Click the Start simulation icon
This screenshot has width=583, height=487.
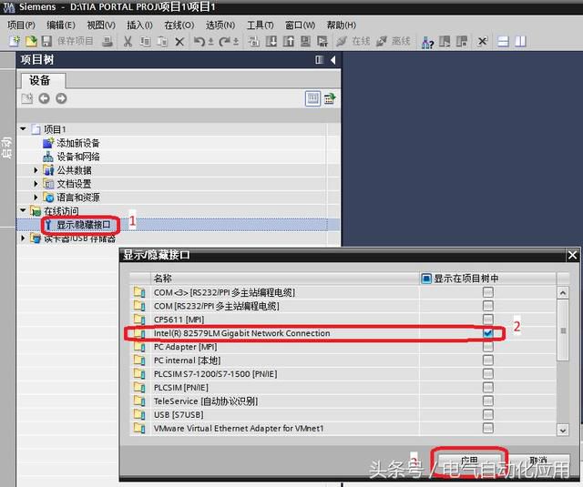tap(306, 41)
